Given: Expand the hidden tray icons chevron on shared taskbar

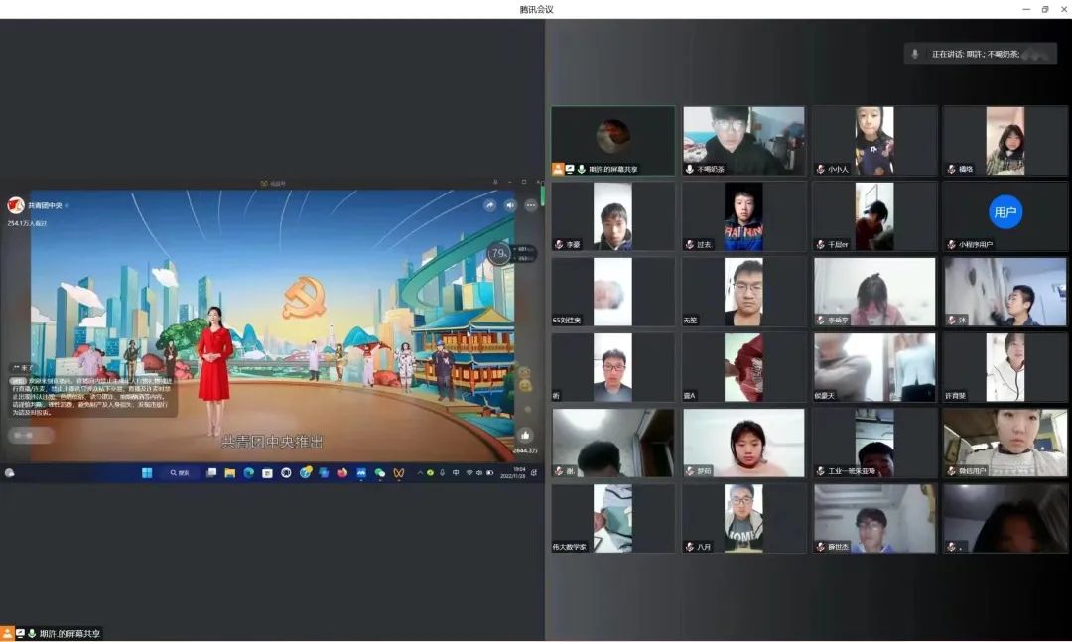Looking at the screenshot, I should pos(420,473).
